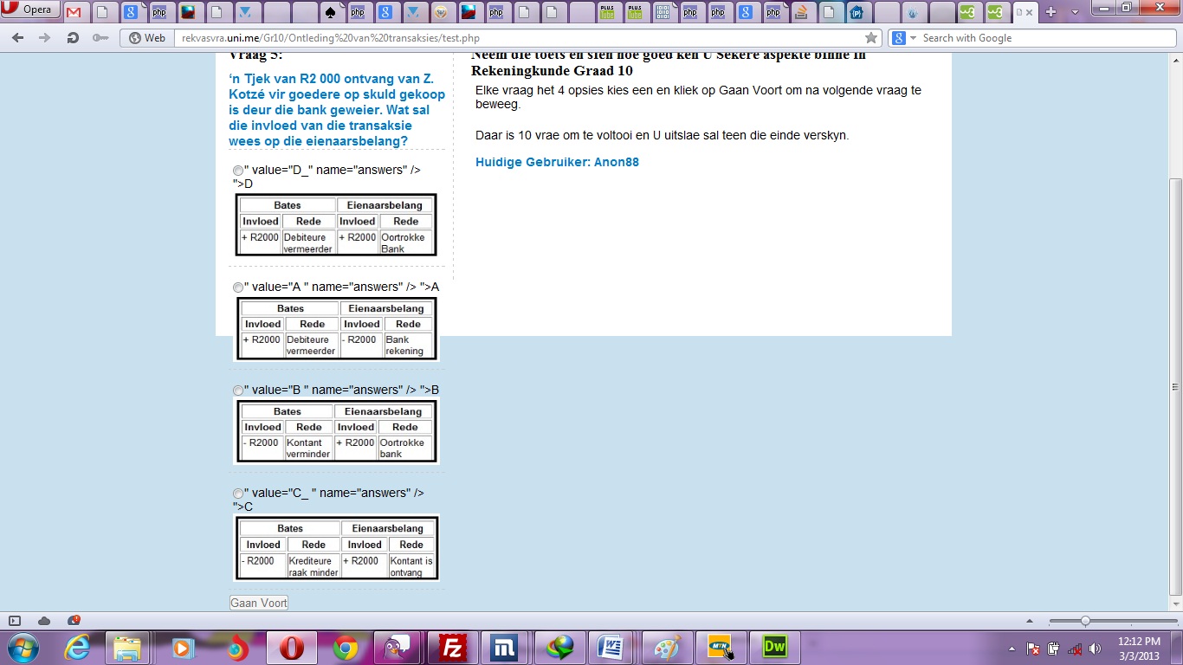Expand the closed tabs dropdown arrow
This screenshot has width=1183, height=665.
pyautogui.click(x=1075, y=12)
